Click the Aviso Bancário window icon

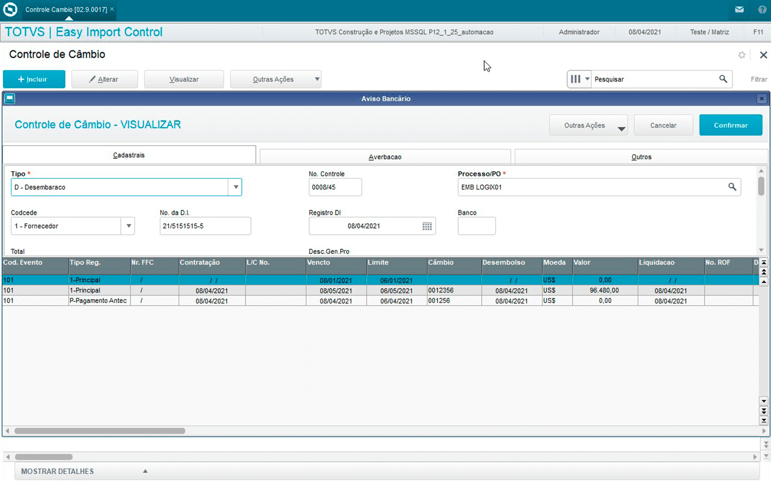coord(10,99)
